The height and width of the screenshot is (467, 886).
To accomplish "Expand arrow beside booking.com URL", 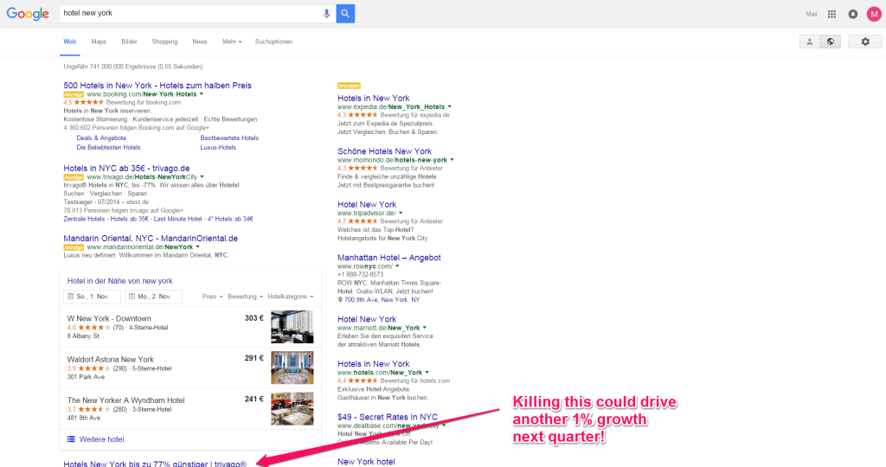I will pyautogui.click(x=201, y=94).
